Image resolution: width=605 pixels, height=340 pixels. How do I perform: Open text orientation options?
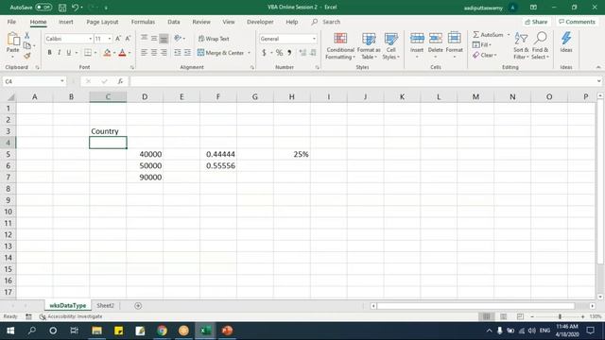179,38
